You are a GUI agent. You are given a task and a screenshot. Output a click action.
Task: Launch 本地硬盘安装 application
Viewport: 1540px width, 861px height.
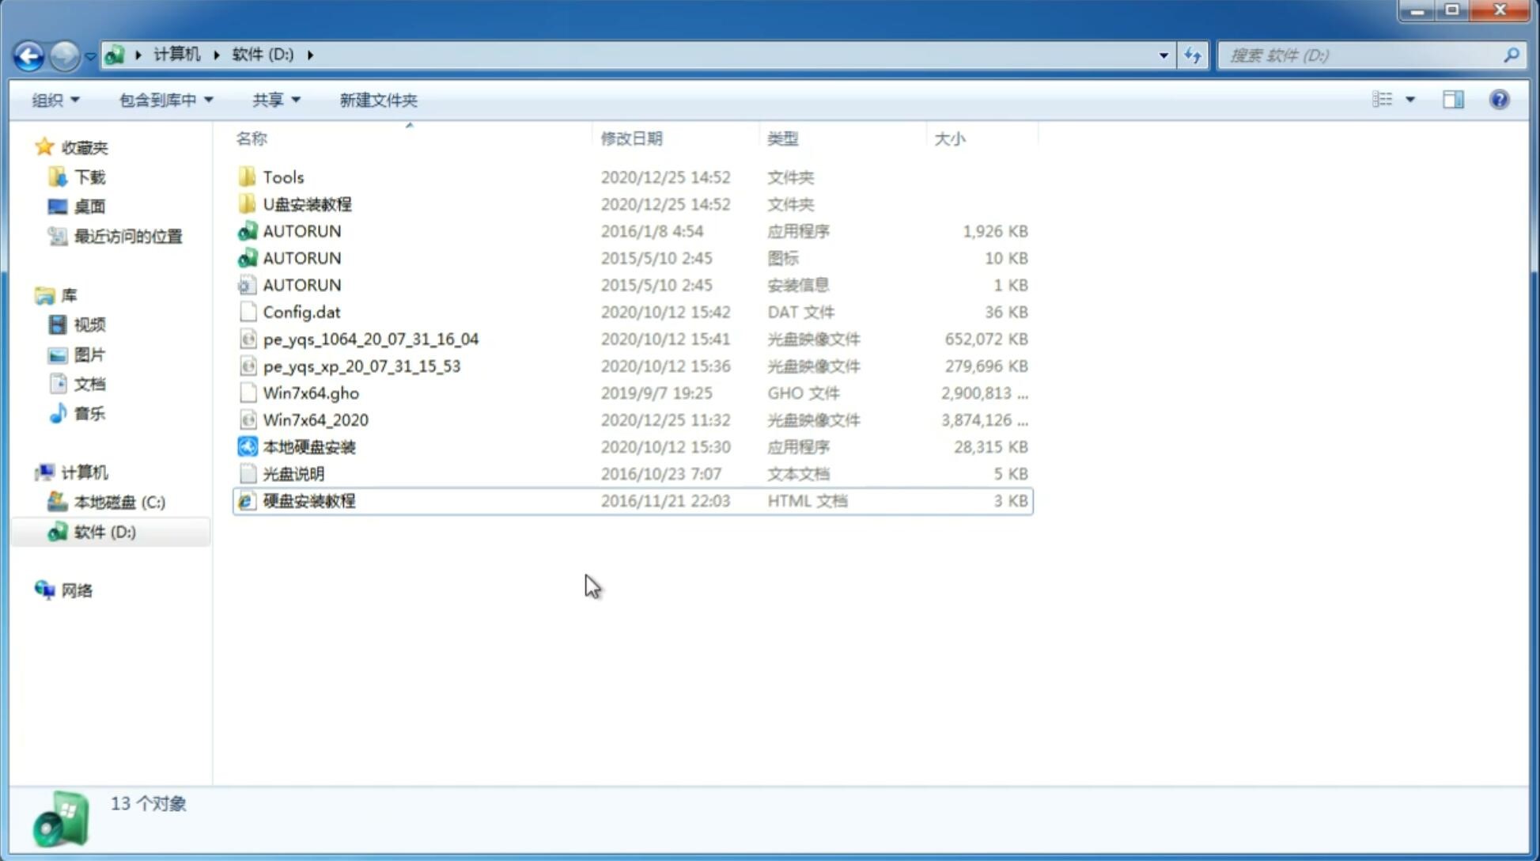point(308,446)
